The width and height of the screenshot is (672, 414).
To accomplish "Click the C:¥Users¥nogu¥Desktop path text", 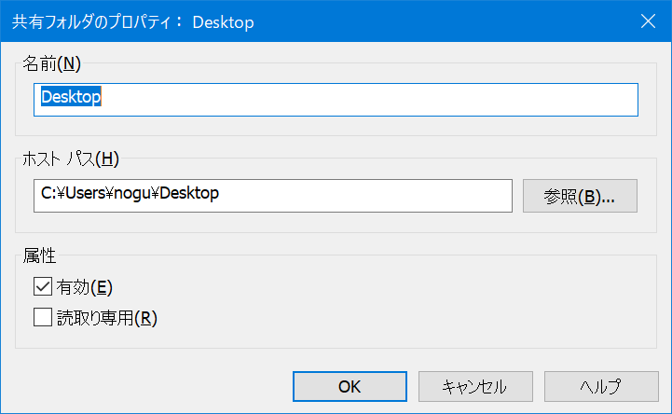I will tap(130, 193).
